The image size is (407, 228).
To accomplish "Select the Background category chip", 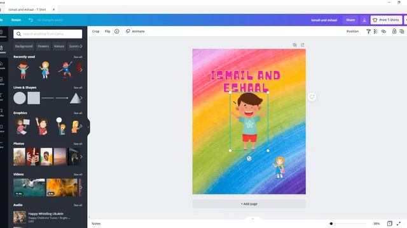I will pos(24,46).
